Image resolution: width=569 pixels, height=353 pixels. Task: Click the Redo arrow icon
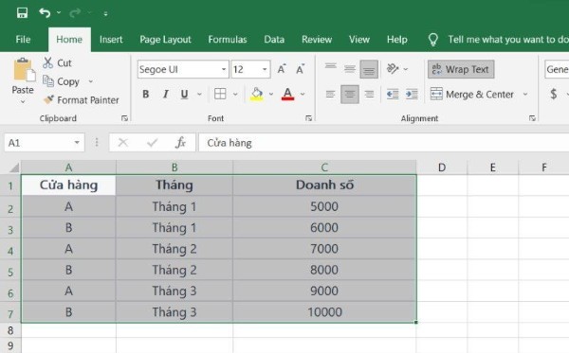[75, 13]
